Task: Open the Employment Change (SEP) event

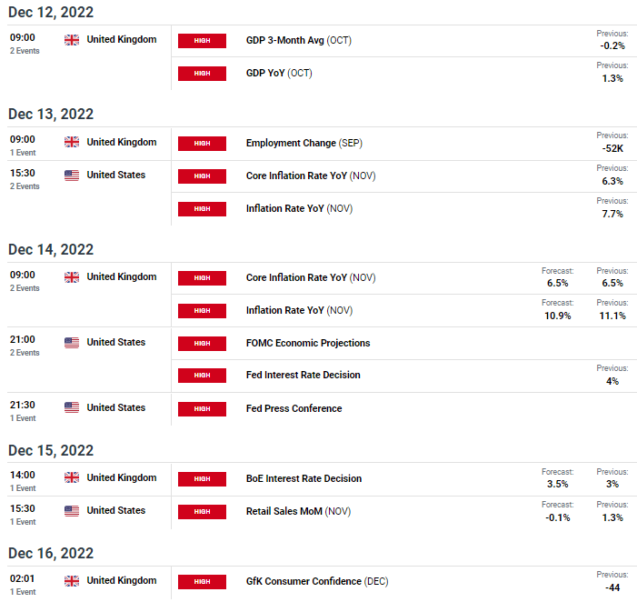Action: click(x=304, y=143)
